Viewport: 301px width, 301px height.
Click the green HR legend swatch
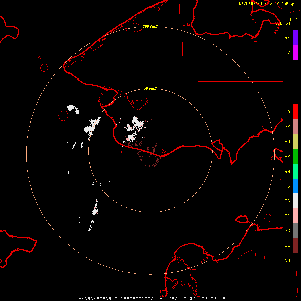coord(295,156)
